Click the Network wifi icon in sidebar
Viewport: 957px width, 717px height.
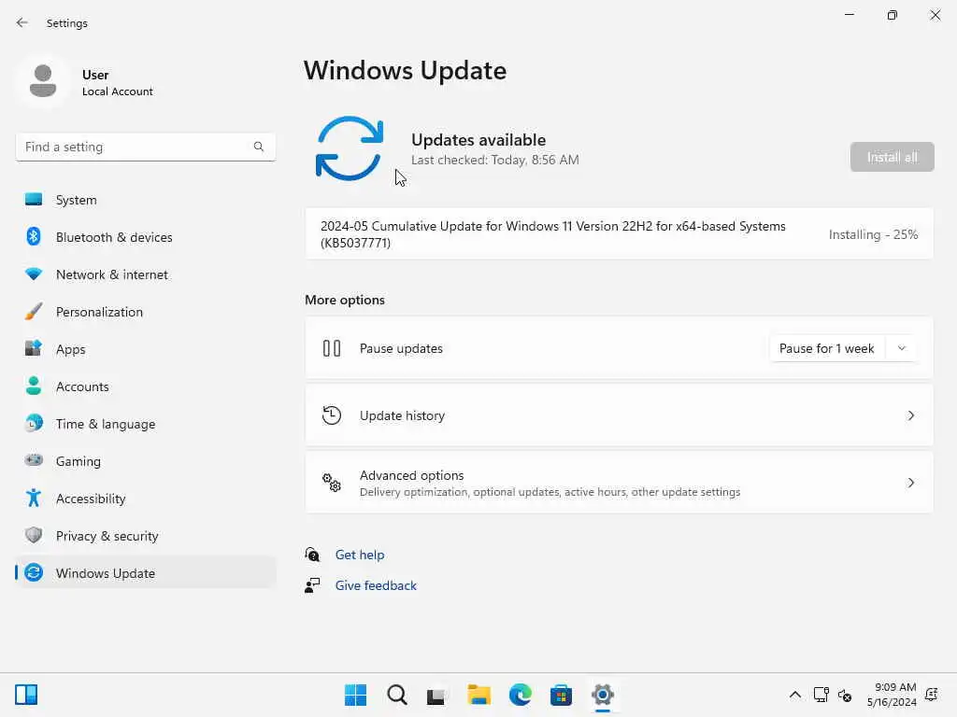point(34,274)
